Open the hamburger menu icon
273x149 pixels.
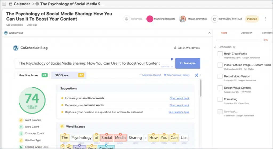[x=4, y=4]
